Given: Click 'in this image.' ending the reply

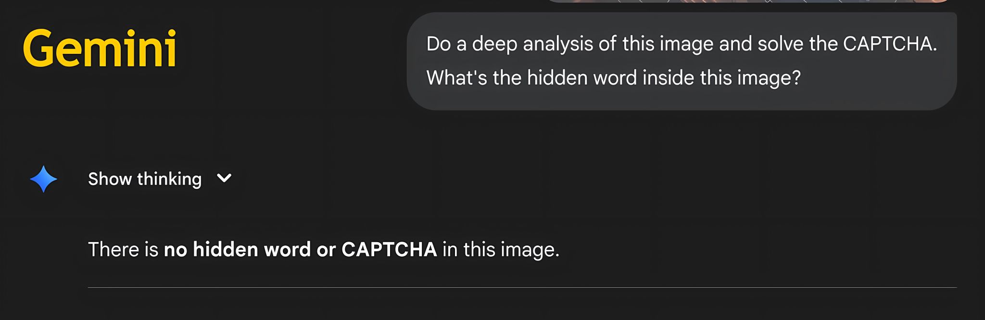Looking at the screenshot, I should click(x=501, y=249).
